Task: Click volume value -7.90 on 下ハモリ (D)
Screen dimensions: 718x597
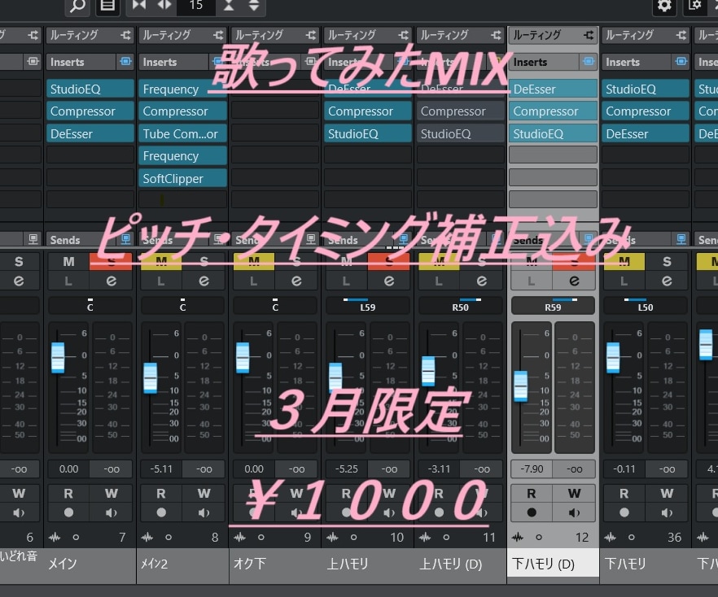Action: (x=532, y=469)
